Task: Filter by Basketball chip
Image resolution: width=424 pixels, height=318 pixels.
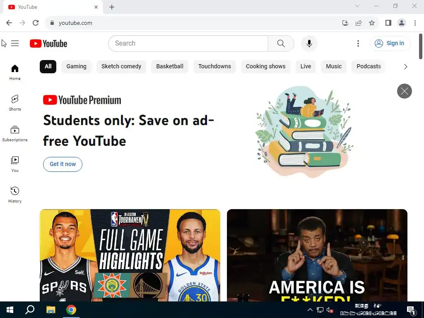Action: click(169, 67)
